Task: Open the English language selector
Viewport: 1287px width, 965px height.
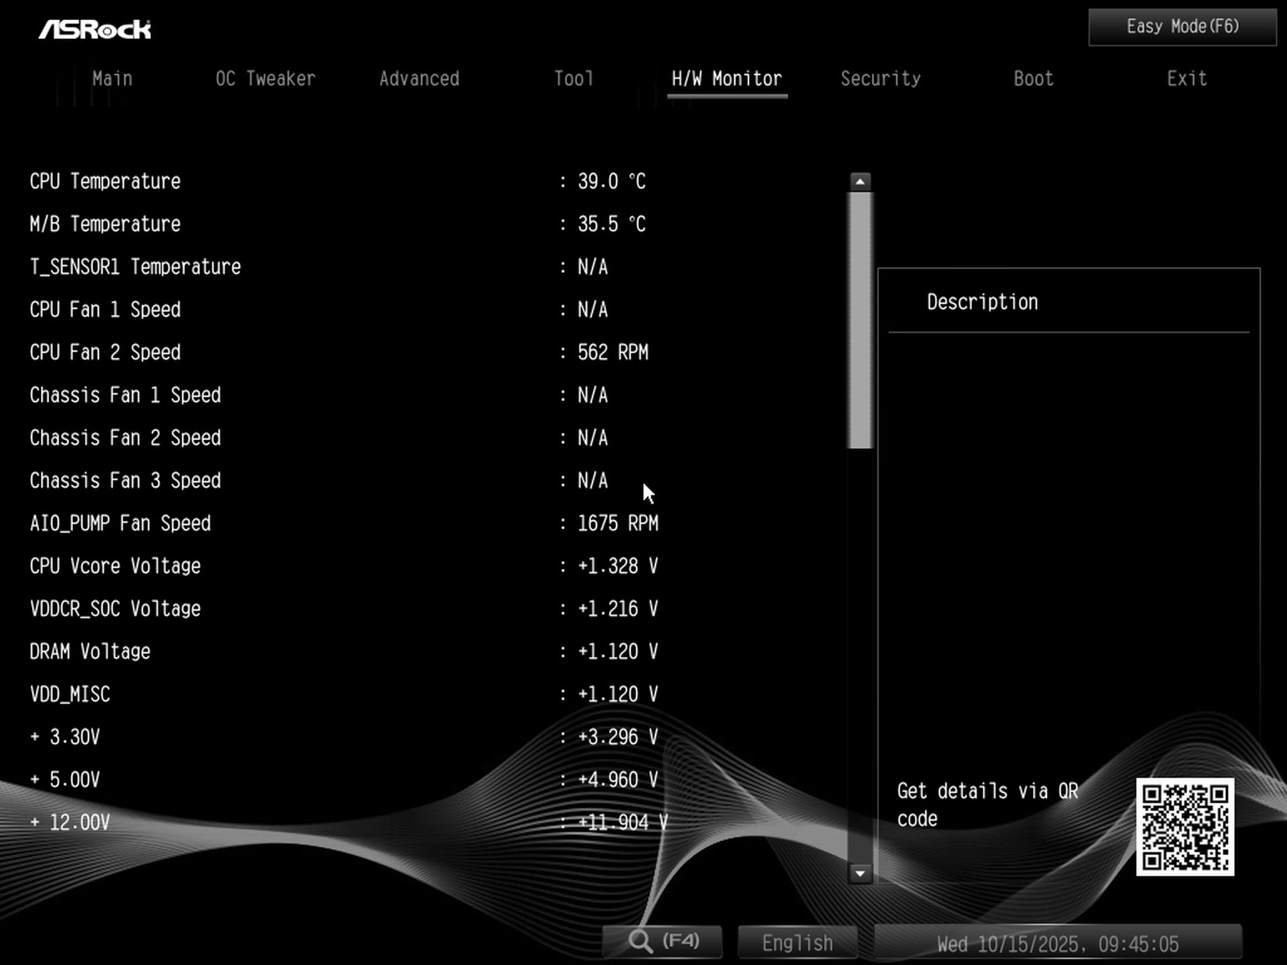Action: [x=797, y=943]
